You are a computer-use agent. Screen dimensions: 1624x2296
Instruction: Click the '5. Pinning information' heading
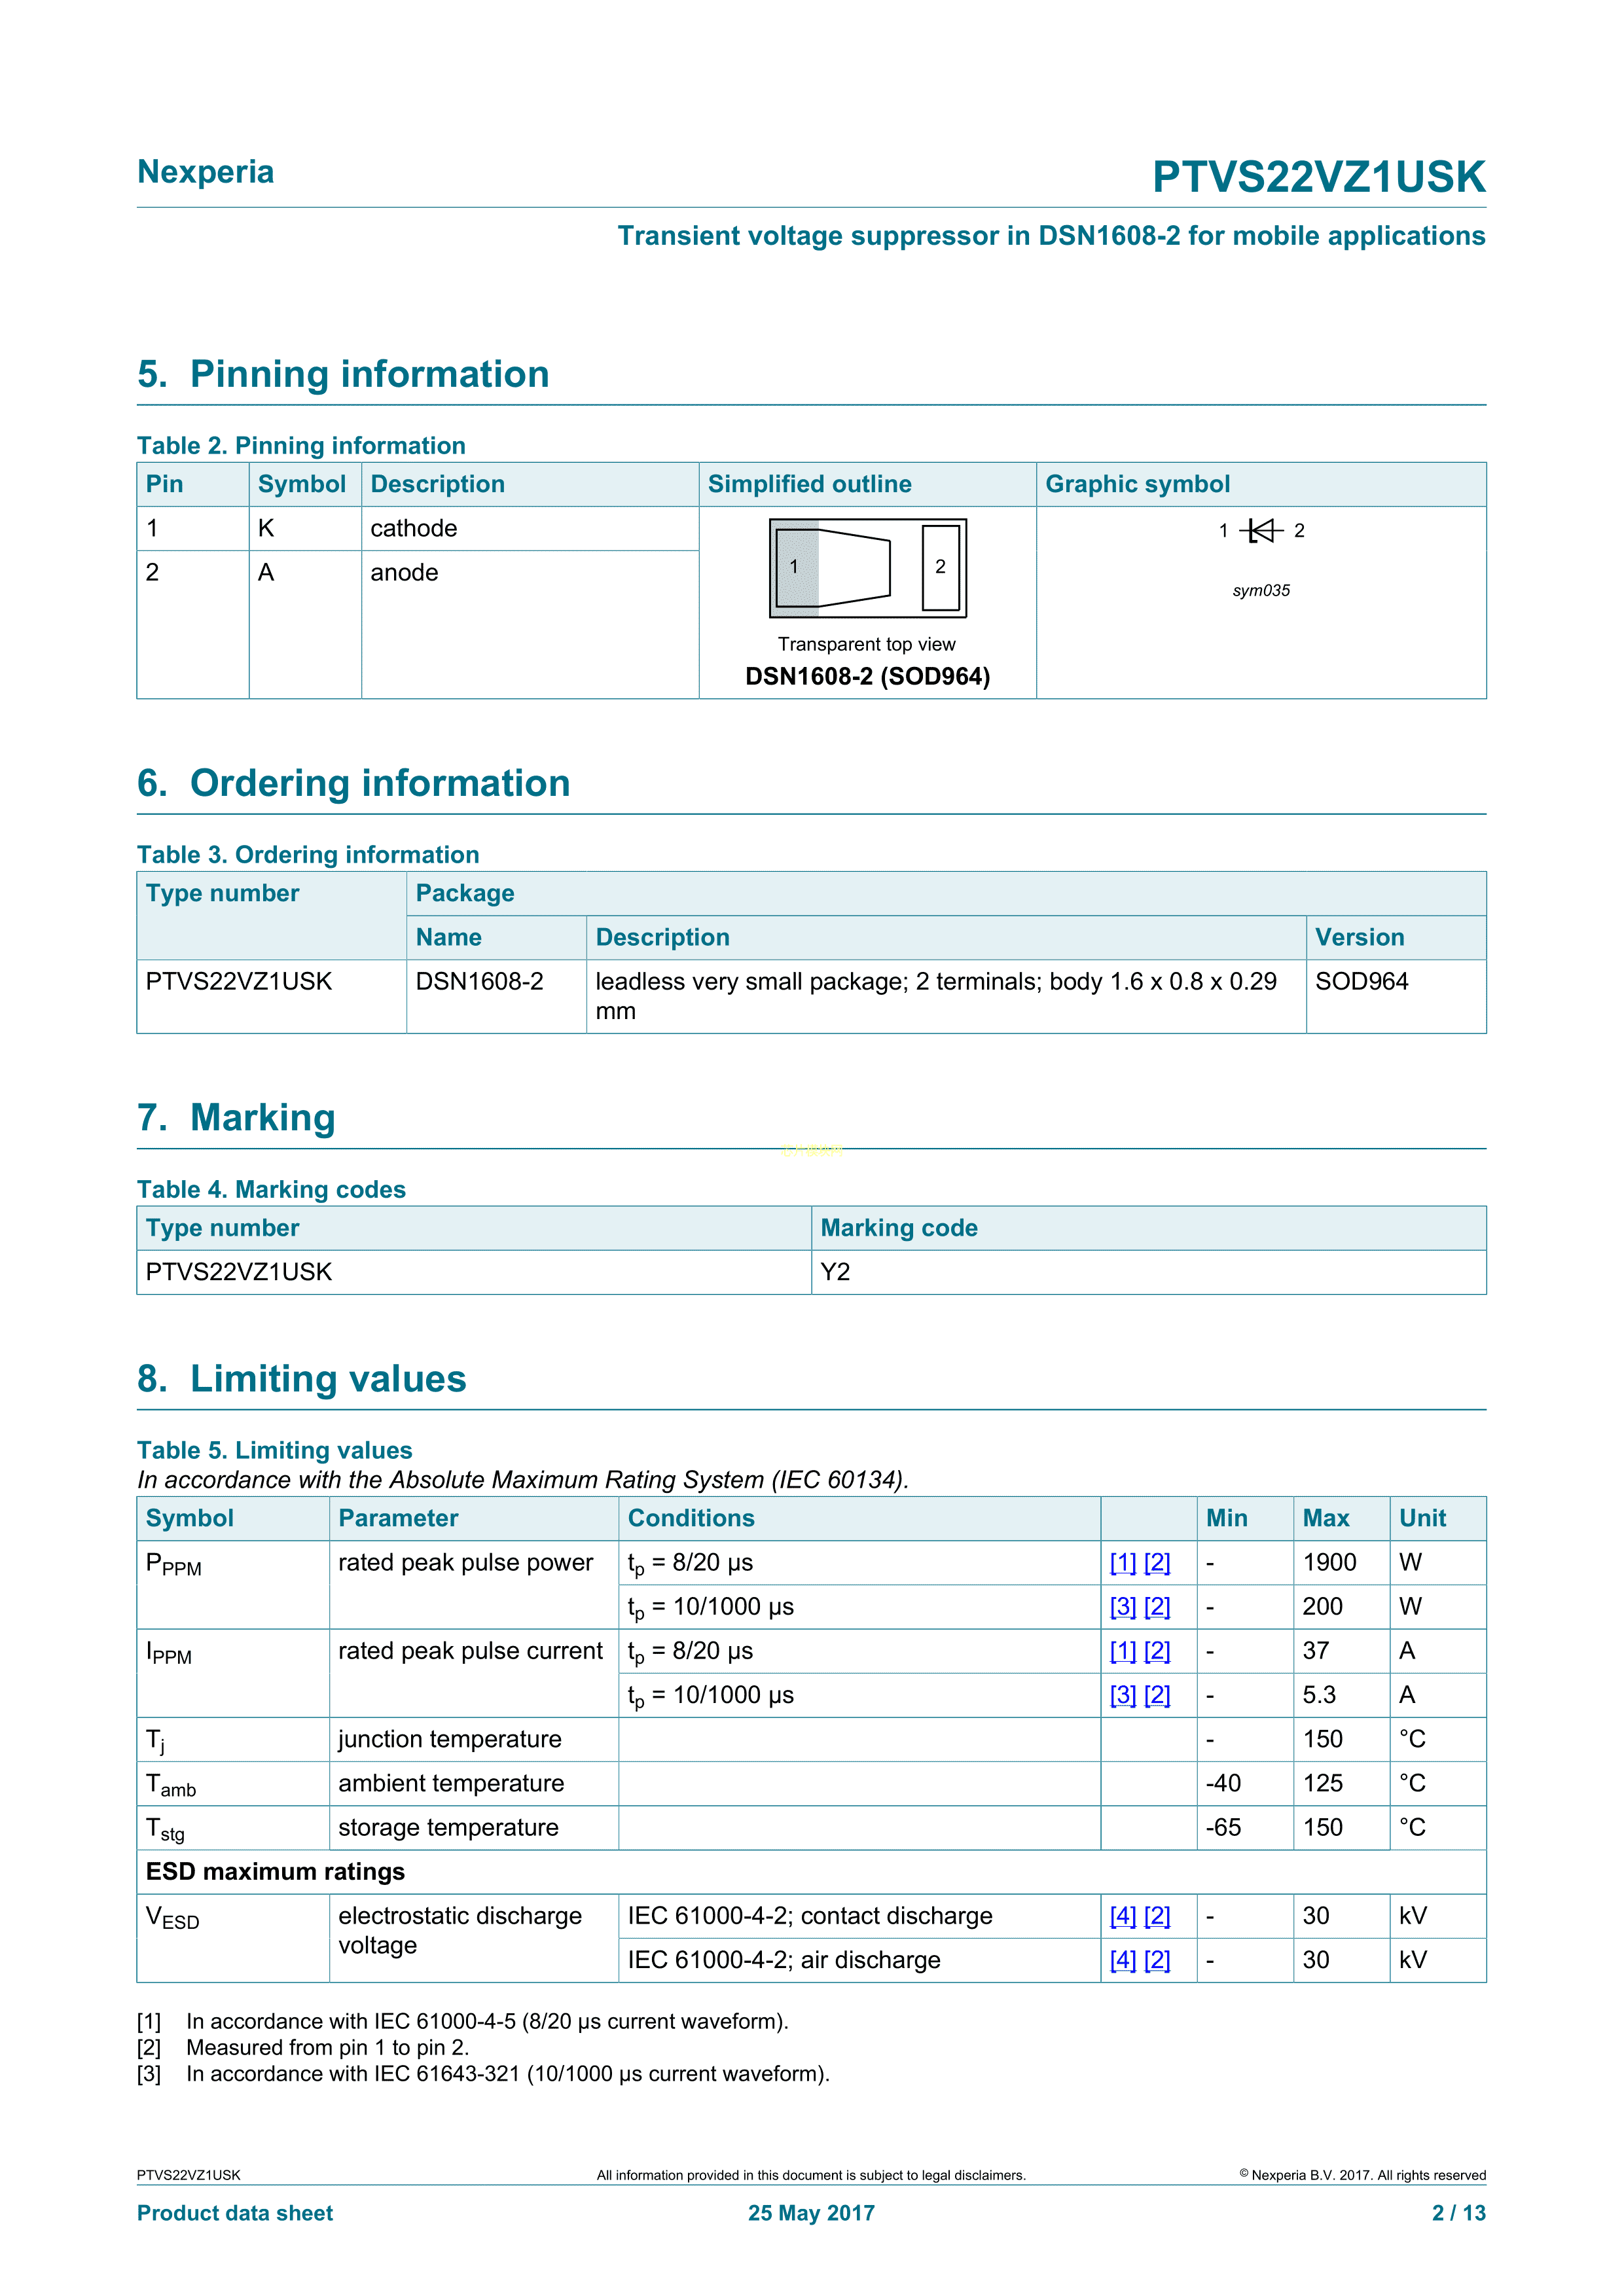(x=343, y=374)
